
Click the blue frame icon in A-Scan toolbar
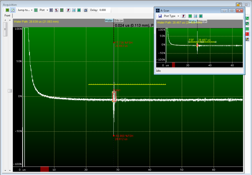pyautogui.click(x=195, y=16)
